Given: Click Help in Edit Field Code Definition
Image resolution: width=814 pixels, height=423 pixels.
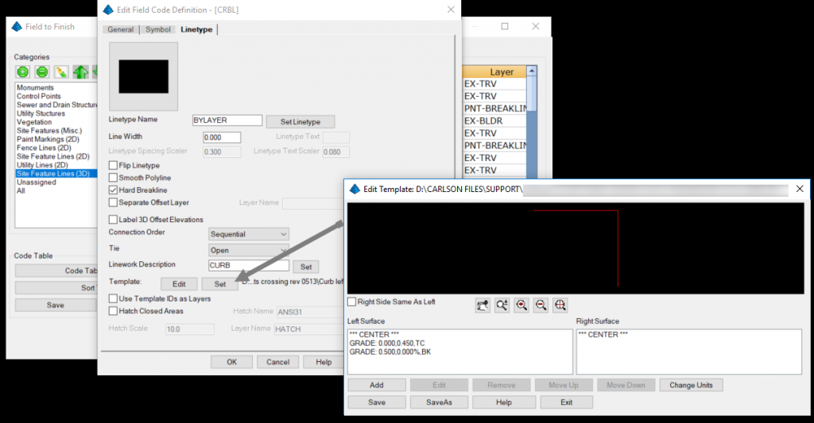Looking at the screenshot, I should 324,362.
